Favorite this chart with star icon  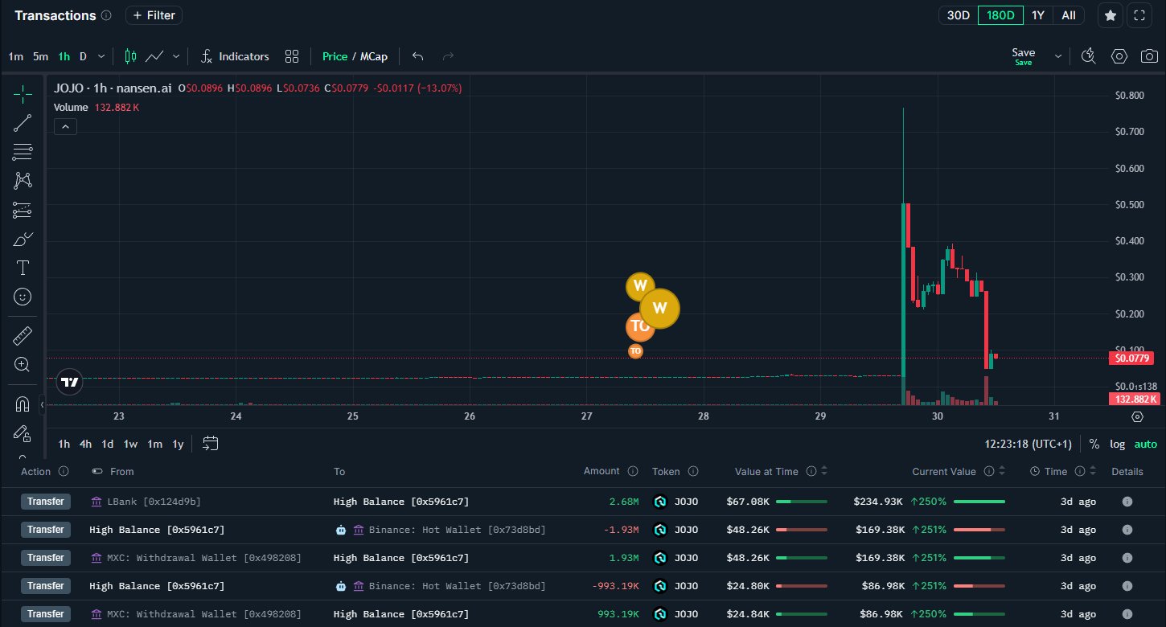(1111, 15)
